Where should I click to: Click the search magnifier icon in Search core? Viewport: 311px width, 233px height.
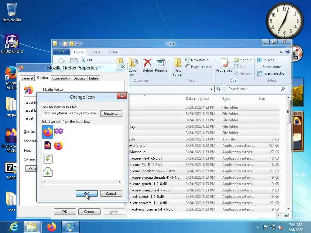tap(283, 89)
